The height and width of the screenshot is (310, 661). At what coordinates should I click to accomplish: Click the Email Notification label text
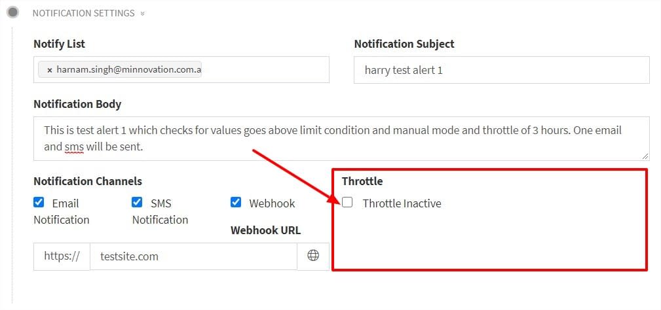point(62,212)
